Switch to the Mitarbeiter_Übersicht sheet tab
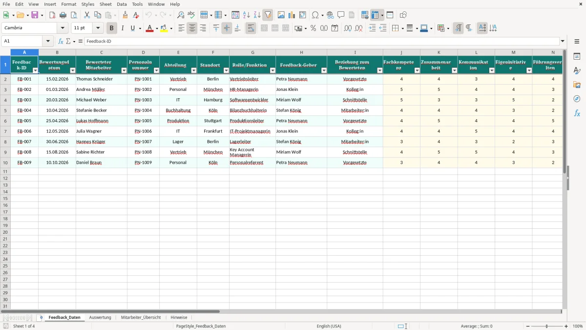Image resolution: width=586 pixels, height=330 pixels. (141, 318)
